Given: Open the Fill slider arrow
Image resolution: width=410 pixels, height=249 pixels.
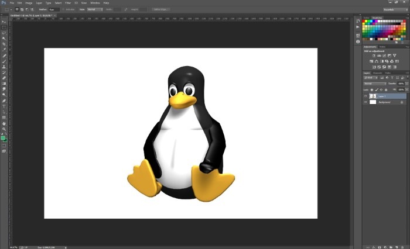Looking at the screenshot, I should click(x=407, y=89).
